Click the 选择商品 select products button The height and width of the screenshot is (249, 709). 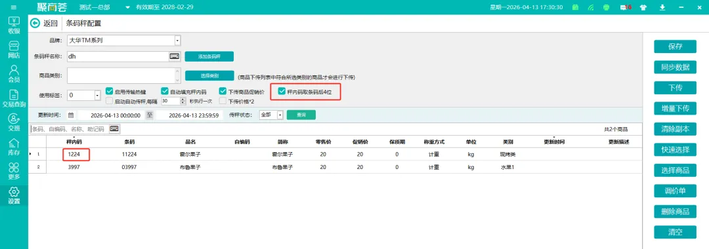tap(675, 170)
